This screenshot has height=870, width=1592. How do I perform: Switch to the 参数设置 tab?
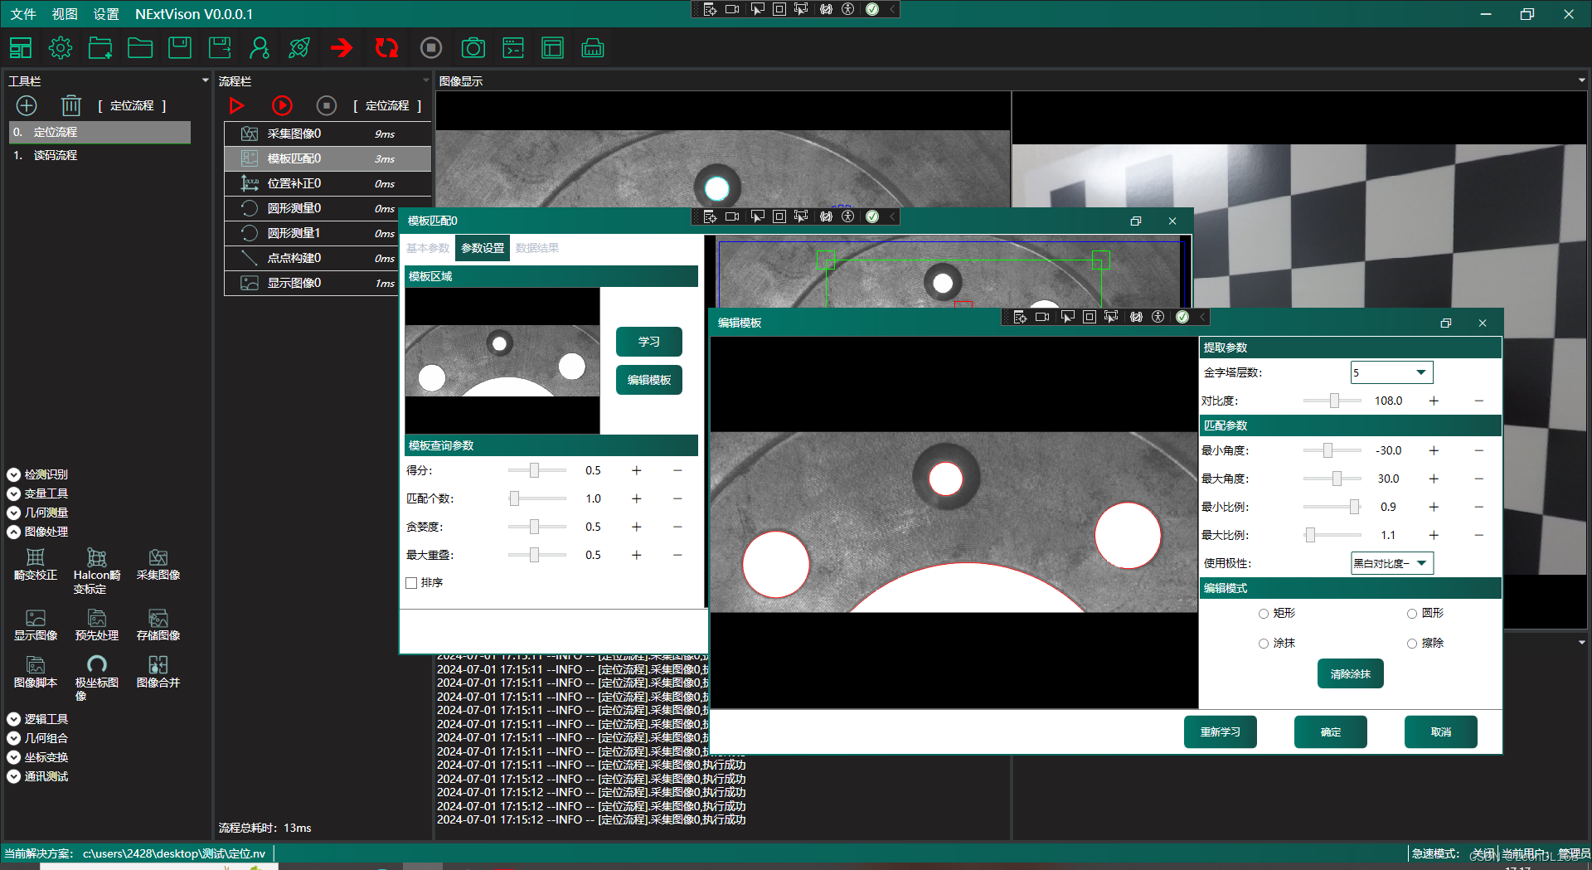point(483,248)
